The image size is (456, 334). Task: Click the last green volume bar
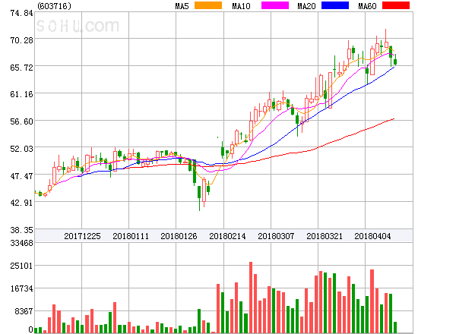[395, 327]
